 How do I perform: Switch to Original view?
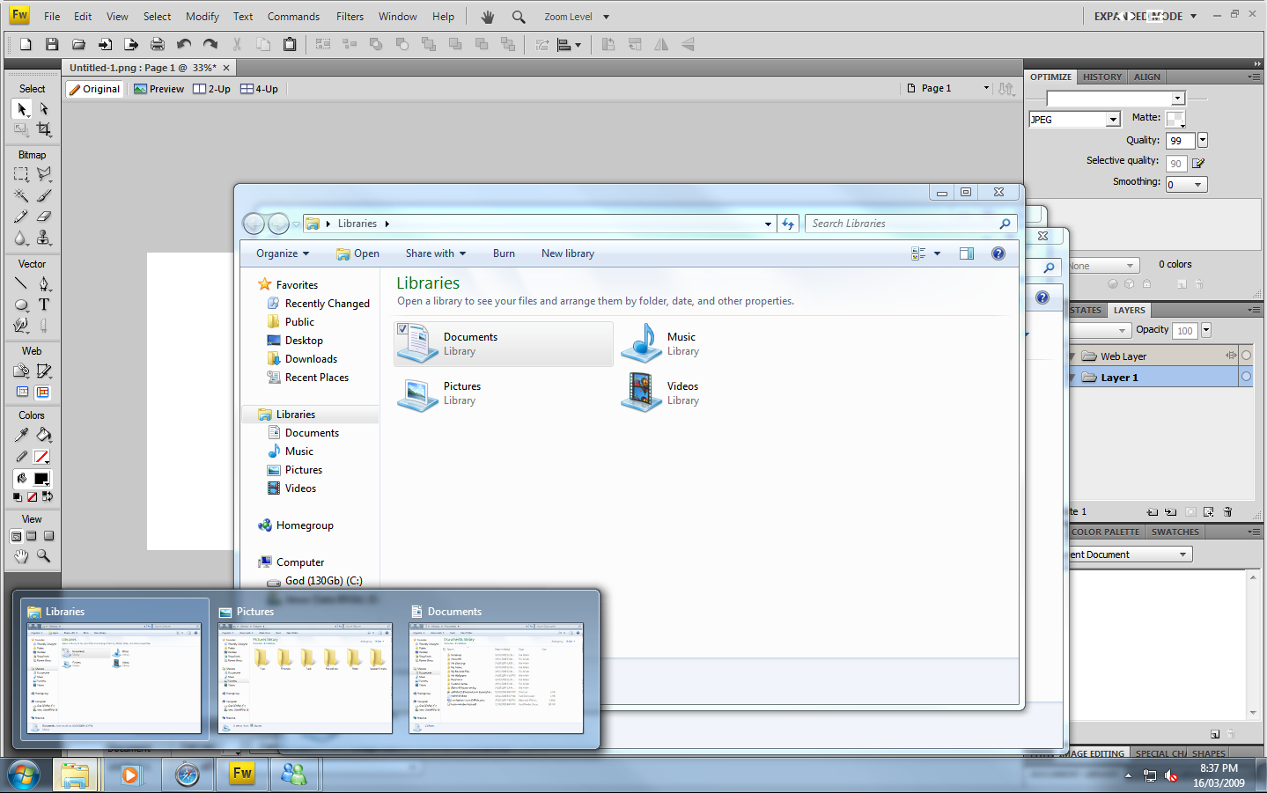94,89
